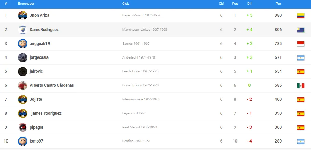Viewport: 311px width, 150px height.
Task: Click angguak19's cartoon manager avatar
Action: click(x=23, y=44)
